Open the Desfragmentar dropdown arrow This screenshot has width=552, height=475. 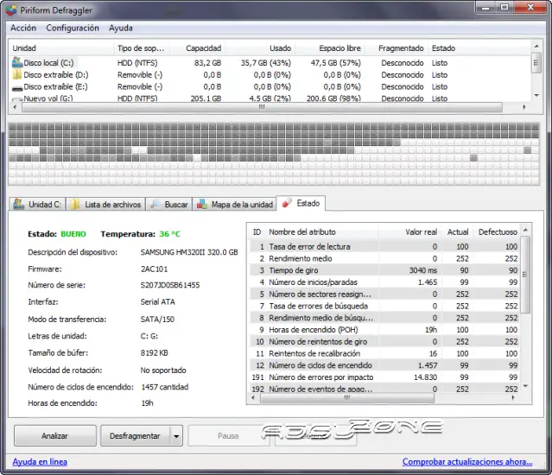point(176,436)
